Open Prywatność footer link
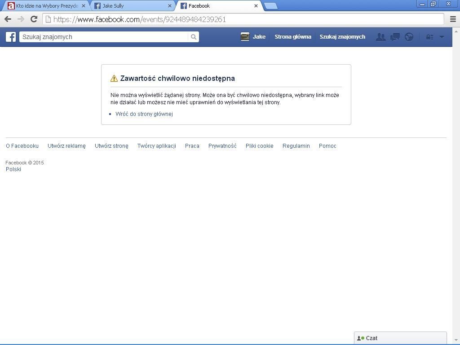 222,146
